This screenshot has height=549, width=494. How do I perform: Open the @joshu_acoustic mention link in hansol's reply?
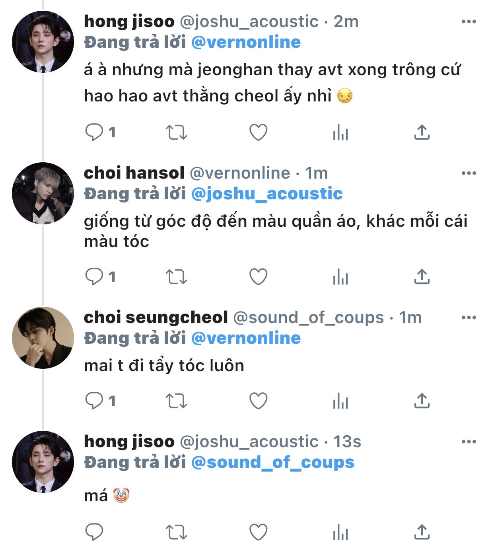point(267,194)
